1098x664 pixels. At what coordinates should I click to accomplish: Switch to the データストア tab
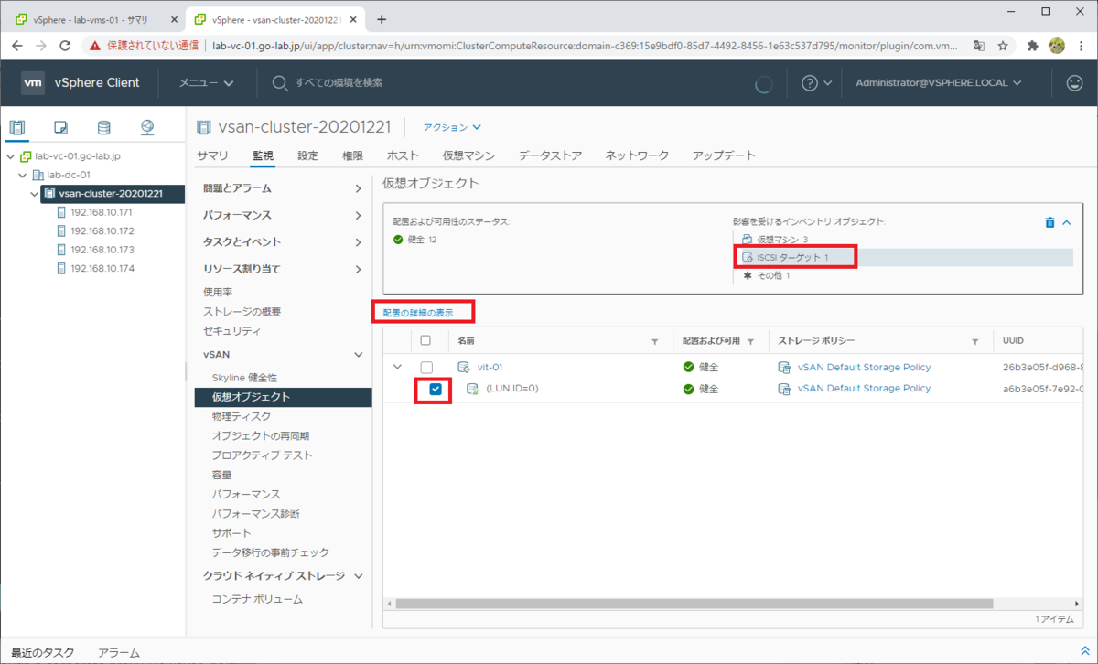coord(550,155)
